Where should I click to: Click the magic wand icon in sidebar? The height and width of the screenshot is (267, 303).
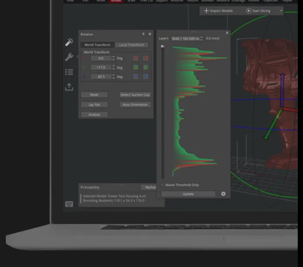[x=69, y=42]
